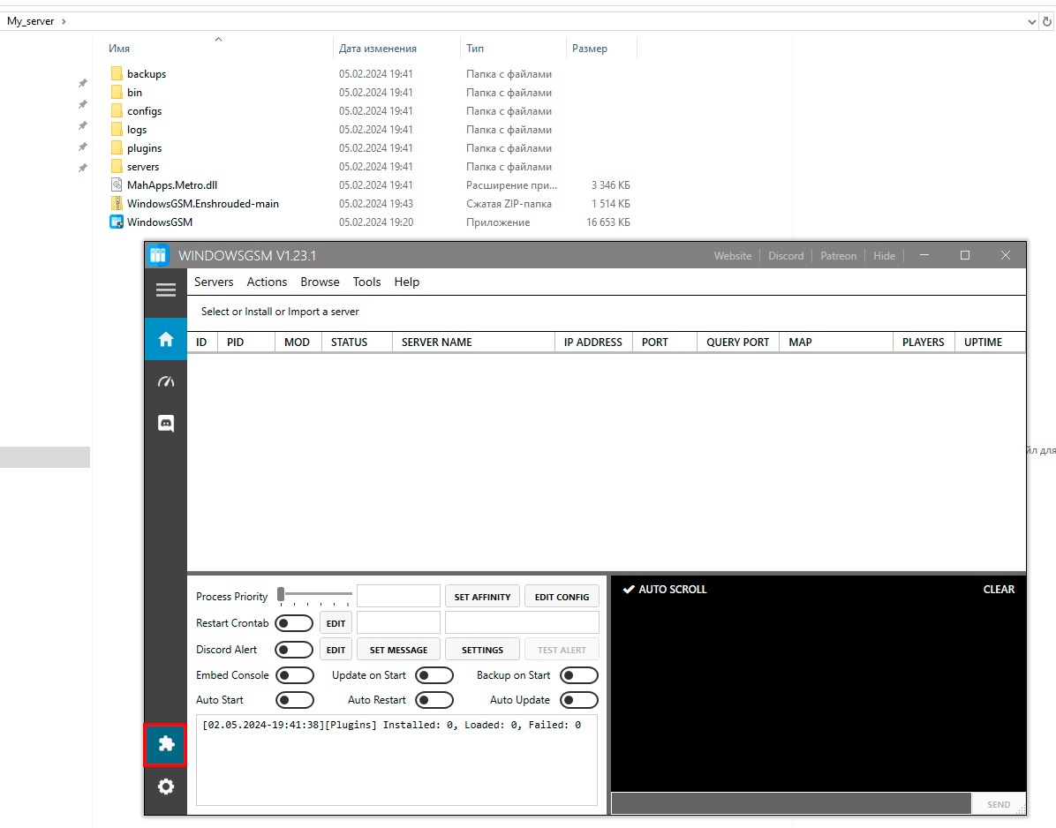Toggle the Embed Console switch
Screen dimensions: 1056x828
pyautogui.click(x=294, y=675)
